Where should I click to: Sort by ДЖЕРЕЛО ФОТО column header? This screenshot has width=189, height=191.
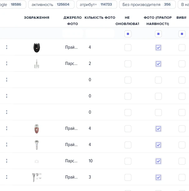tap(72, 21)
